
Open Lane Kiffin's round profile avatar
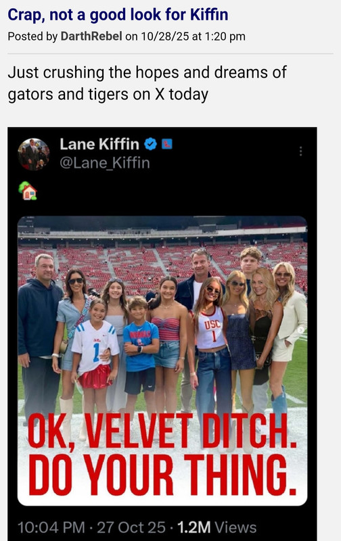pyautogui.click(x=34, y=154)
